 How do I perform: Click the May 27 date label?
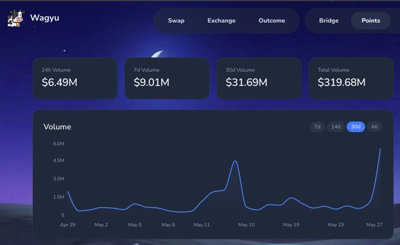tap(374, 224)
